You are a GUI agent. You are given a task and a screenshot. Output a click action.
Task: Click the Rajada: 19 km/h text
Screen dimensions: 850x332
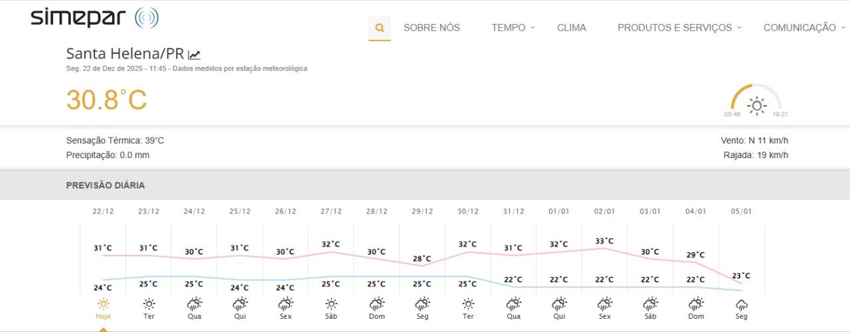(756, 155)
